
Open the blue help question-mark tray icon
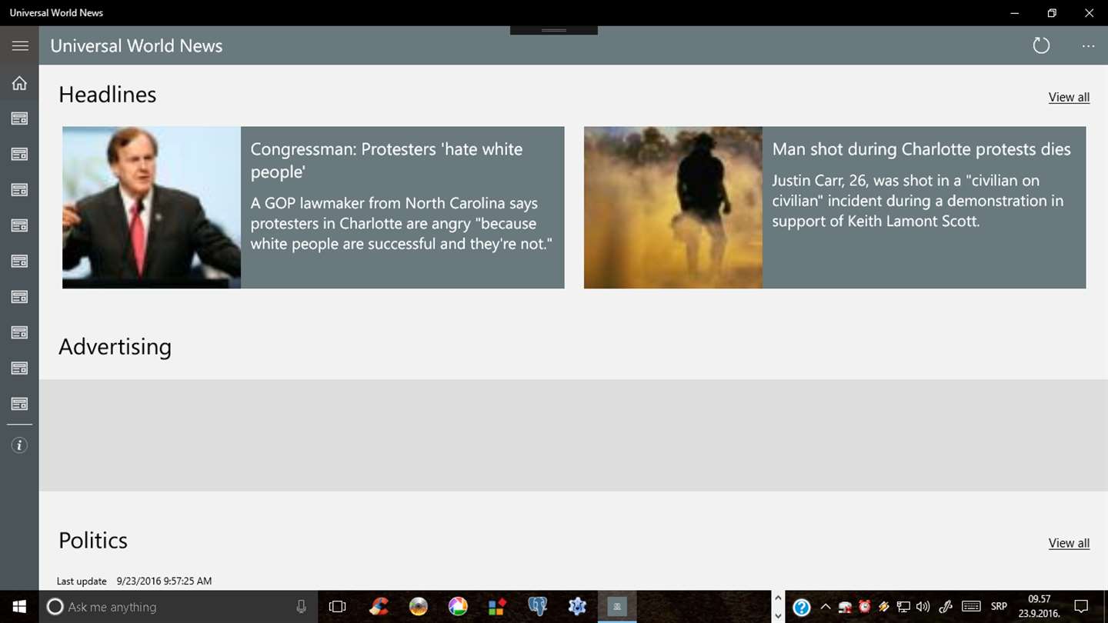pos(801,608)
